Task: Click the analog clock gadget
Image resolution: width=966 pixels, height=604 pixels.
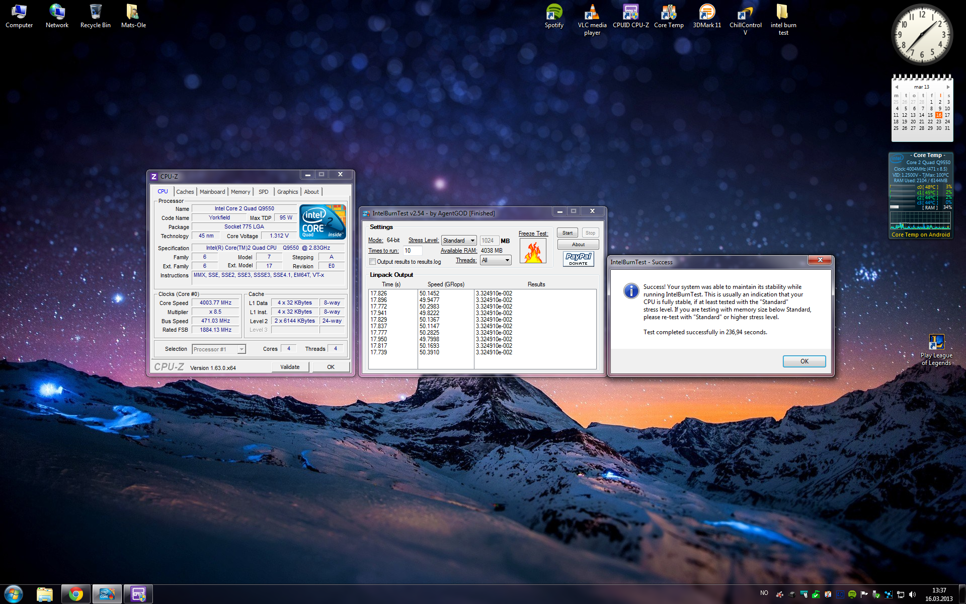Action: tap(922, 35)
